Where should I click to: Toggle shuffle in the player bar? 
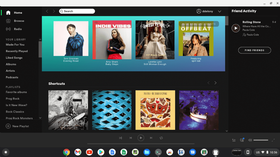pos(120,138)
